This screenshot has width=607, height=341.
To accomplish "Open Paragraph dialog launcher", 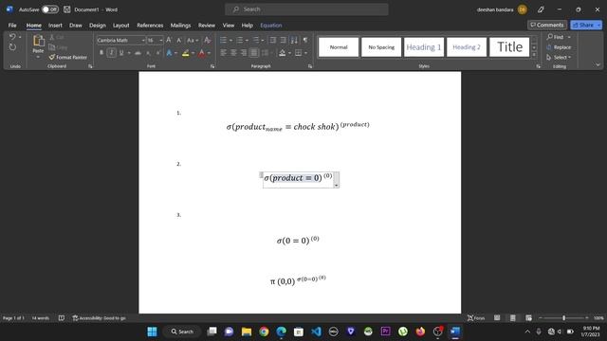I will (310, 66).
